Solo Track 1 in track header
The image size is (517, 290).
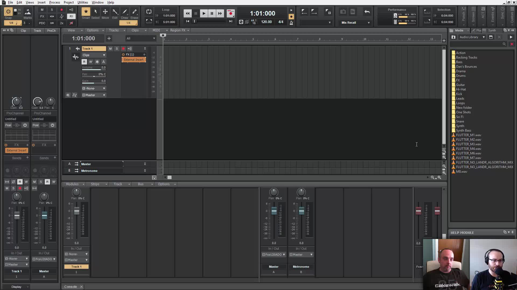[x=117, y=49]
